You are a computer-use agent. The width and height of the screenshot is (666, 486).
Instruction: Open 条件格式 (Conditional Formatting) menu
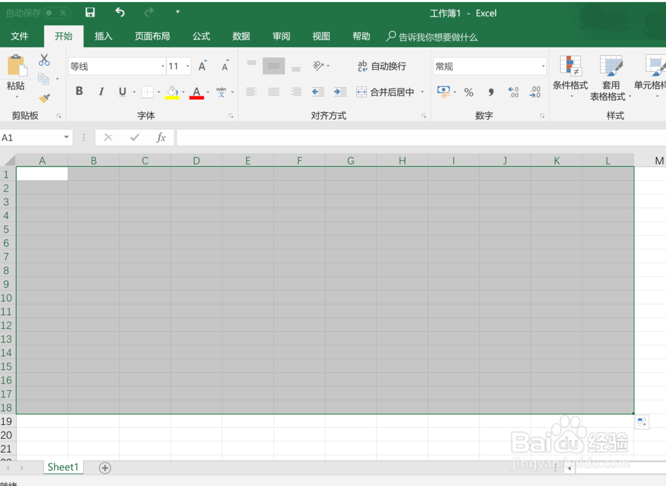(571, 76)
